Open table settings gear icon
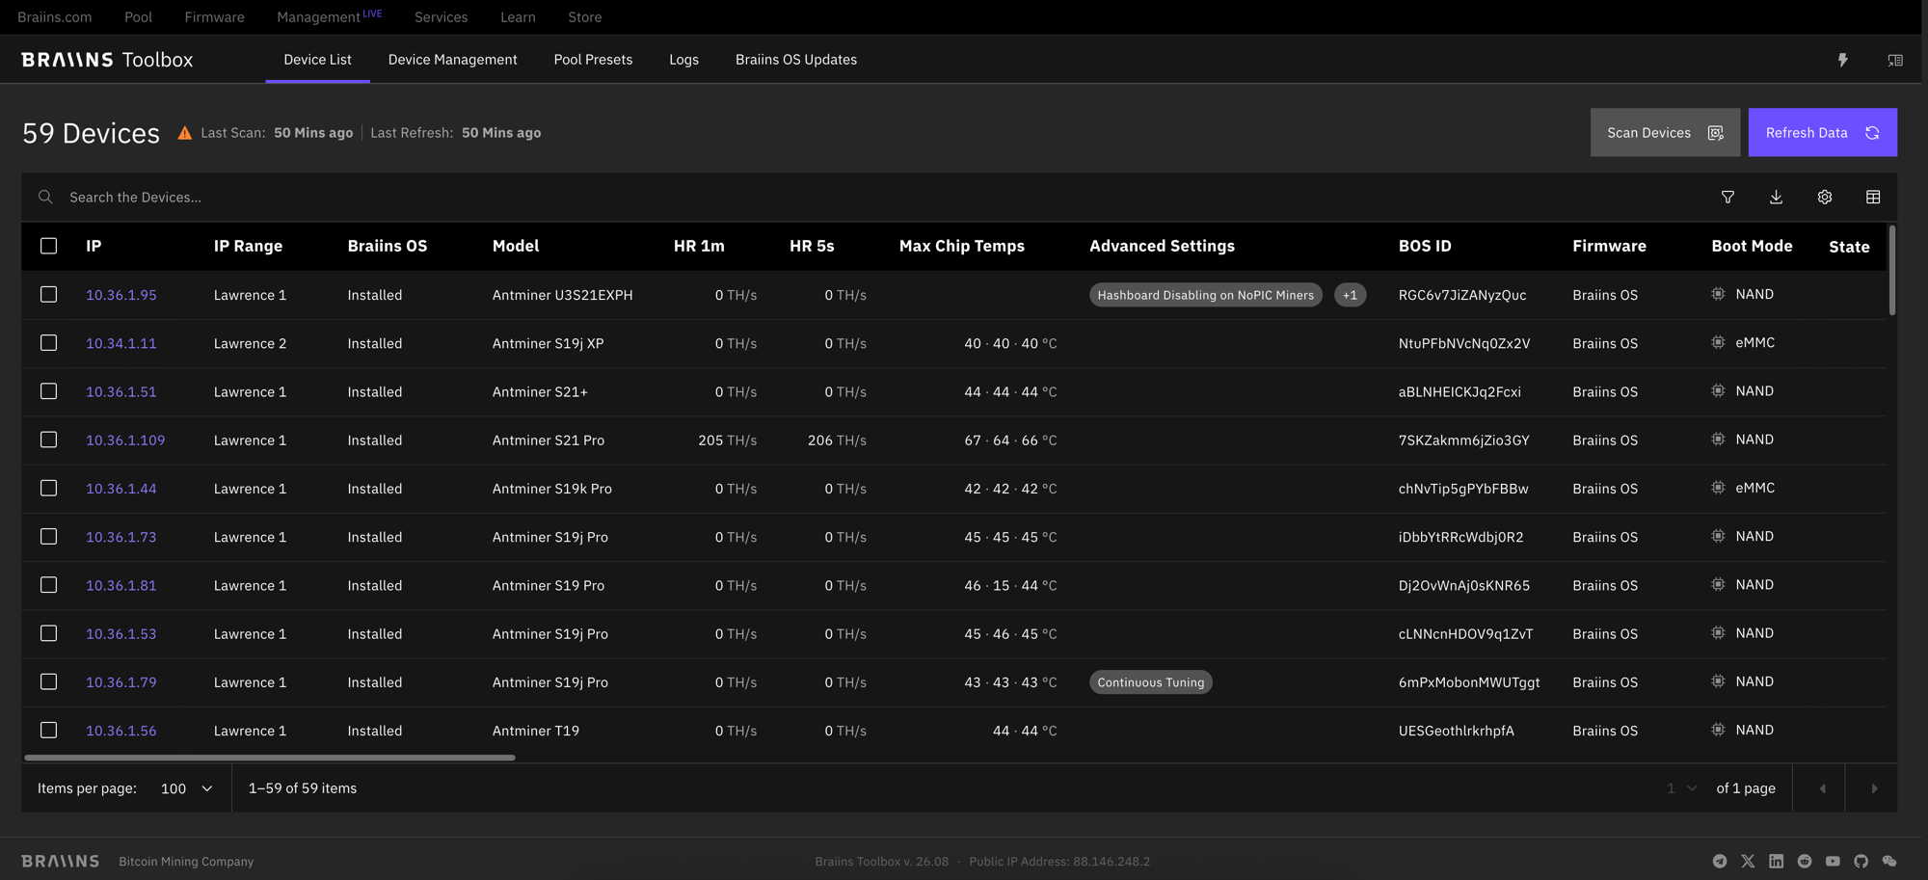Viewport: 1928px width, 880px height. (x=1825, y=197)
